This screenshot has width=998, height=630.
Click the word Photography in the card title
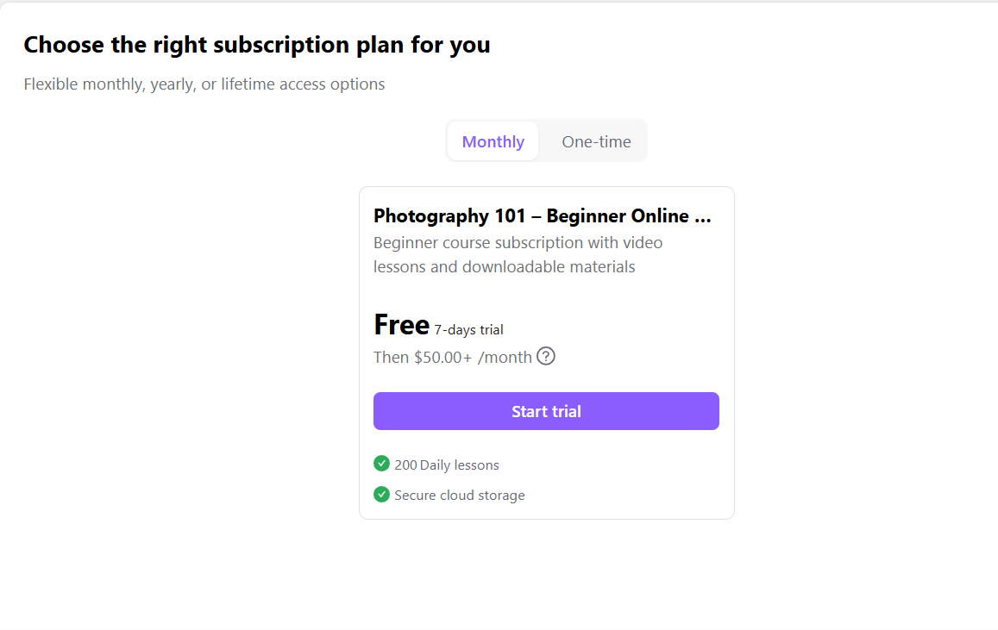click(x=431, y=216)
